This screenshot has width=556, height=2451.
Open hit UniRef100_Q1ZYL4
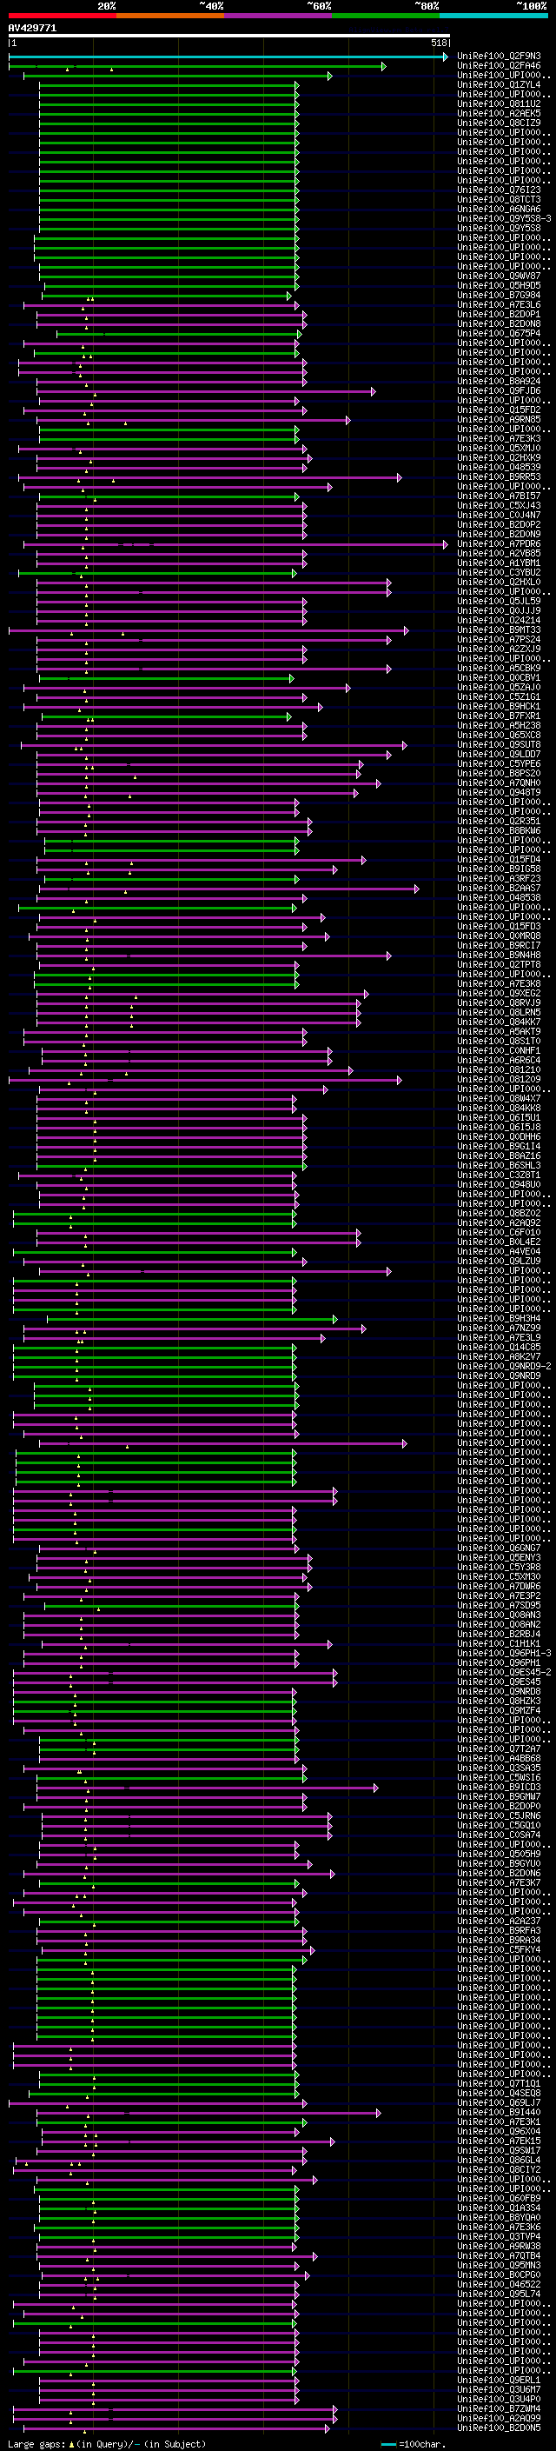coord(499,85)
